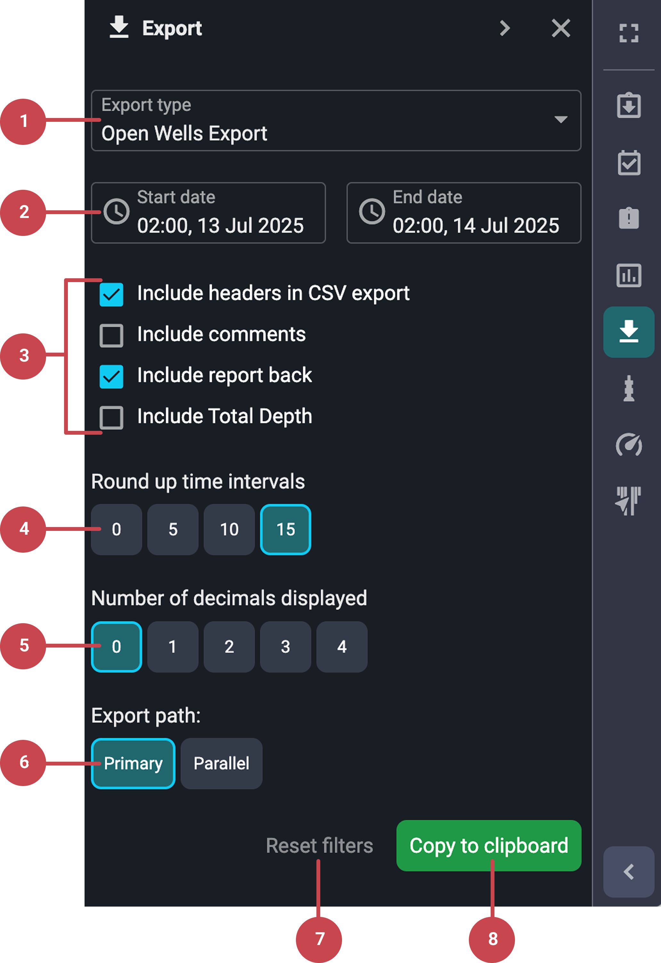Click the fullscreen icon in the sidebar
661x963 pixels.
click(x=628, y=33)
